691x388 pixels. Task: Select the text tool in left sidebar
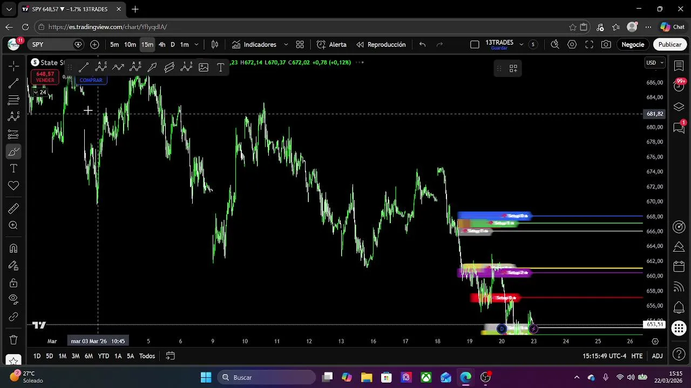pyautogui.click(x=13, y=169)
